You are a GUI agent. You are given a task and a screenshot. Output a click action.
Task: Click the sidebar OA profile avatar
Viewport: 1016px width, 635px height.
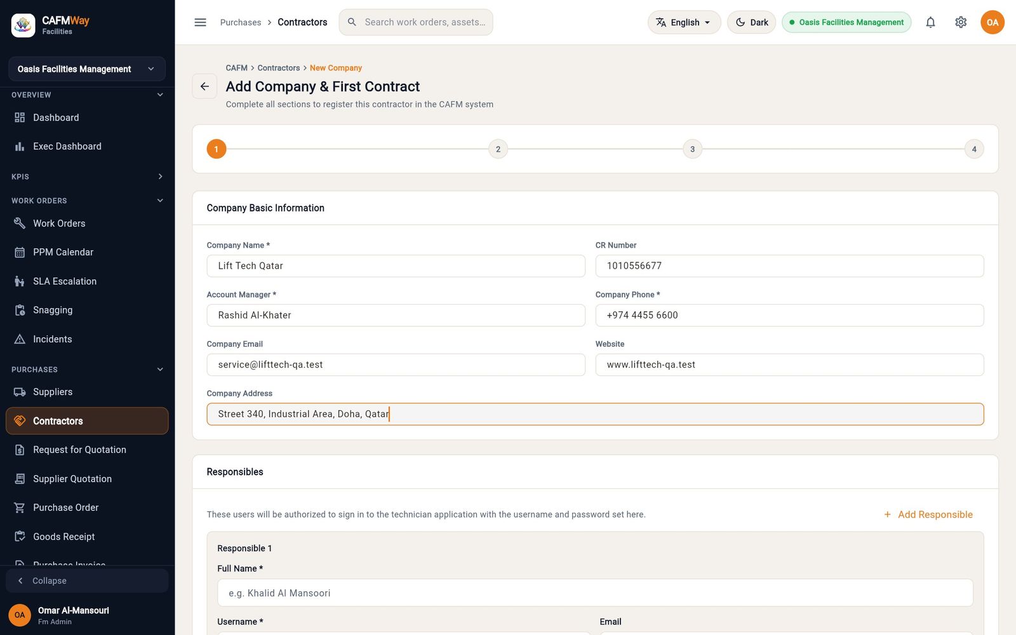coord(20,615)
